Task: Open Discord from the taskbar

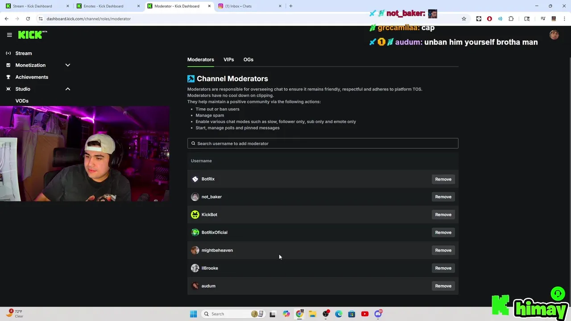Action: [x=378, y=314]
